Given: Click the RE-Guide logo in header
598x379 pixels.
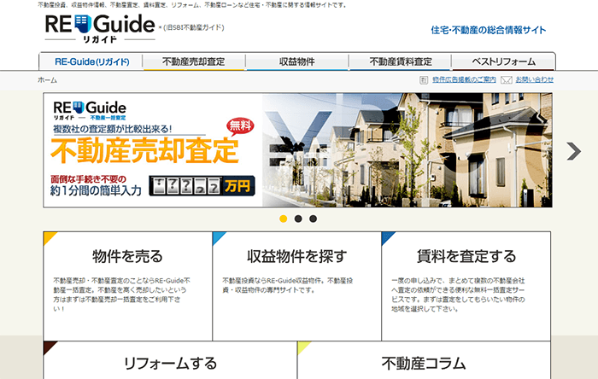Looking at the screenshot, I should (100, 28).
